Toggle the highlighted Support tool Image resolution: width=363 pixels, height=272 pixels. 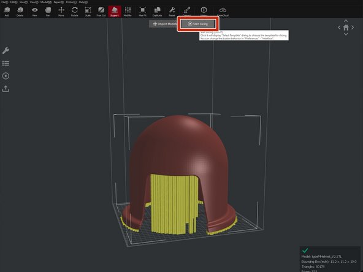click(115, 11)
